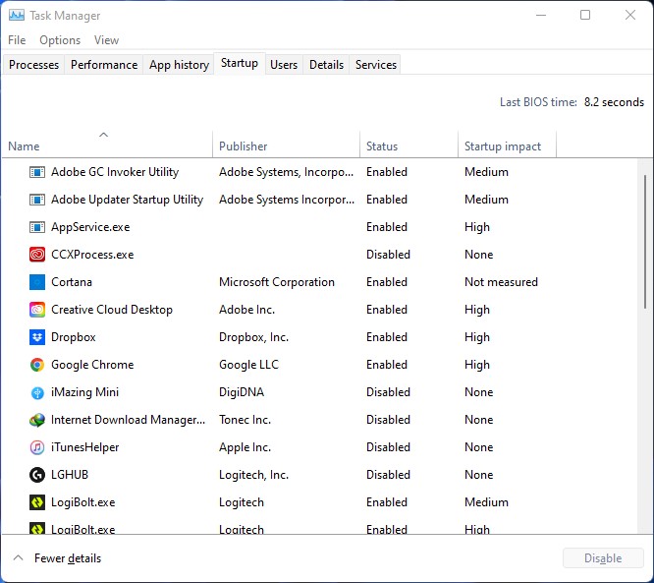Click the Cortana blue icon
The width and height of the screenshot is (654, 583).
click(x=37, y=282)
